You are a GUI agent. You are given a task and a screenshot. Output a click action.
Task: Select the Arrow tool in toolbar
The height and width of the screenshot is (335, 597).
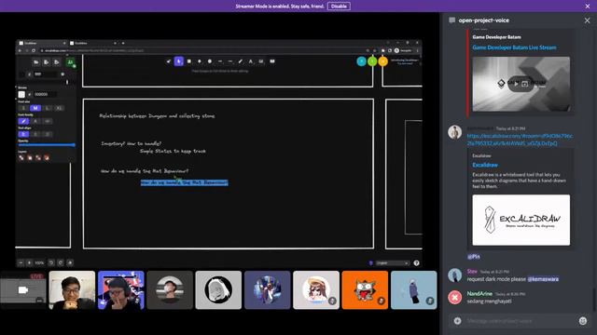[x=220, y=61]
